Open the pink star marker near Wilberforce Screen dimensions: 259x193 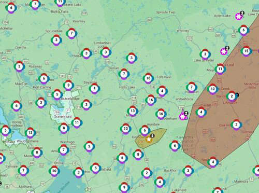tap(183, 117)
